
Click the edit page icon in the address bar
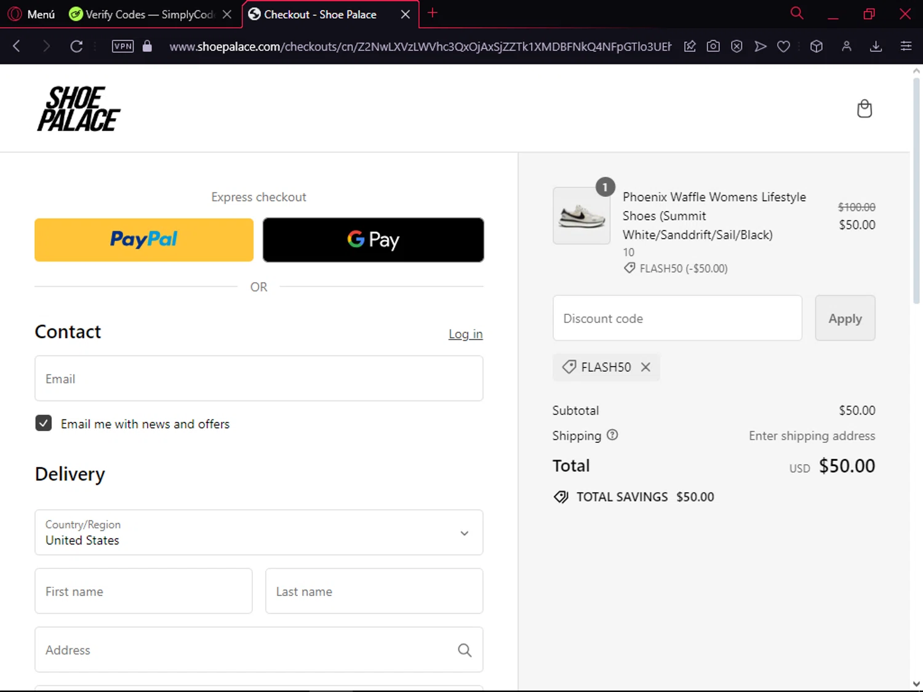click(x=690, y=46)
